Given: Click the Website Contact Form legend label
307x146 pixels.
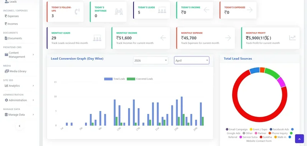Looking at the screenshot, I should coord(259,141).
